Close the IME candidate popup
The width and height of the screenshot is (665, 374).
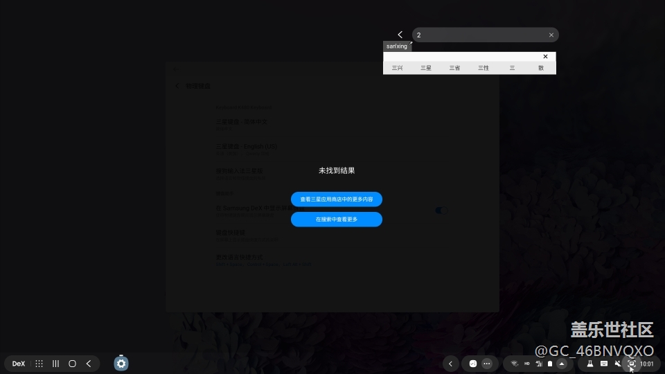(x=545, y=57)
